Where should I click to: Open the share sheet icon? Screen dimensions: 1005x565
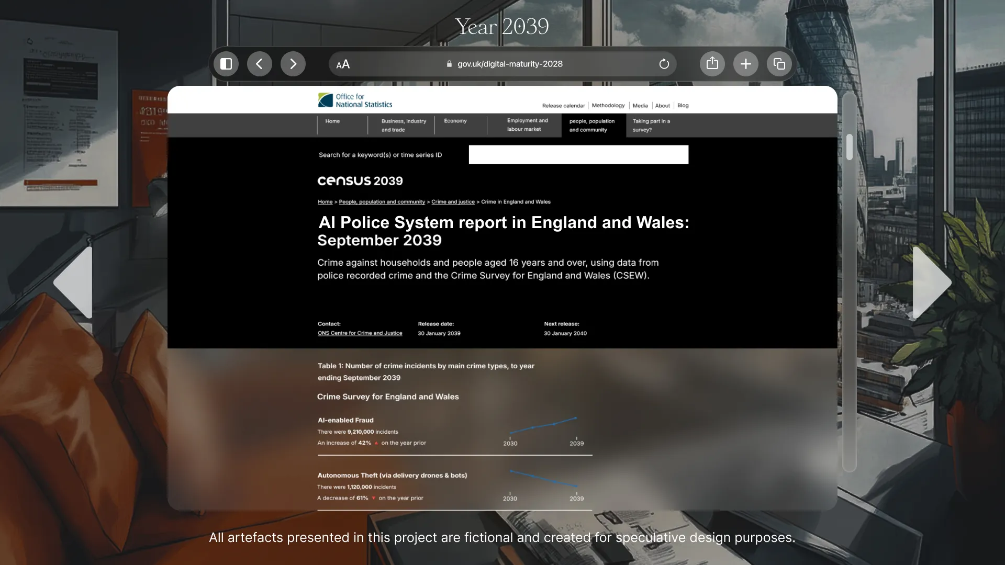point(712,64)
